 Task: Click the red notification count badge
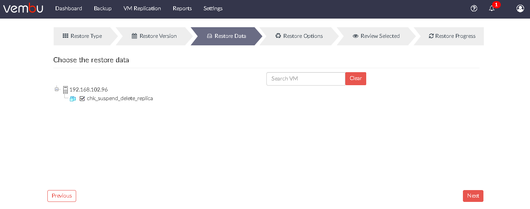(x=496, y=5)
